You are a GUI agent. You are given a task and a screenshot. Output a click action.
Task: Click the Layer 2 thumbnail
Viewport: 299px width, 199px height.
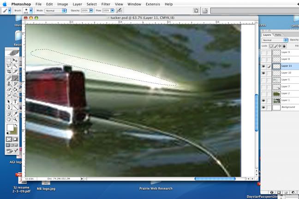276,94
